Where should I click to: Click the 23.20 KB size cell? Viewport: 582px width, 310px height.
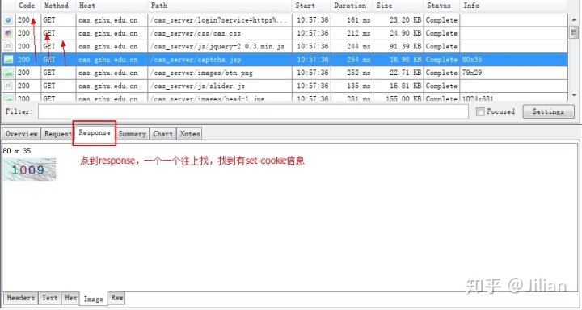coord(405,20)
